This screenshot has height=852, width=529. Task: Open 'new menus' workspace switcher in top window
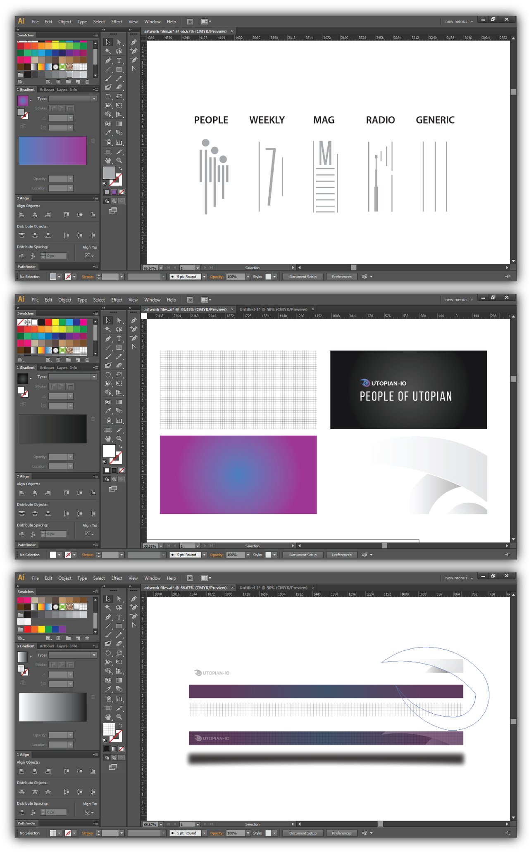(459, 21)
